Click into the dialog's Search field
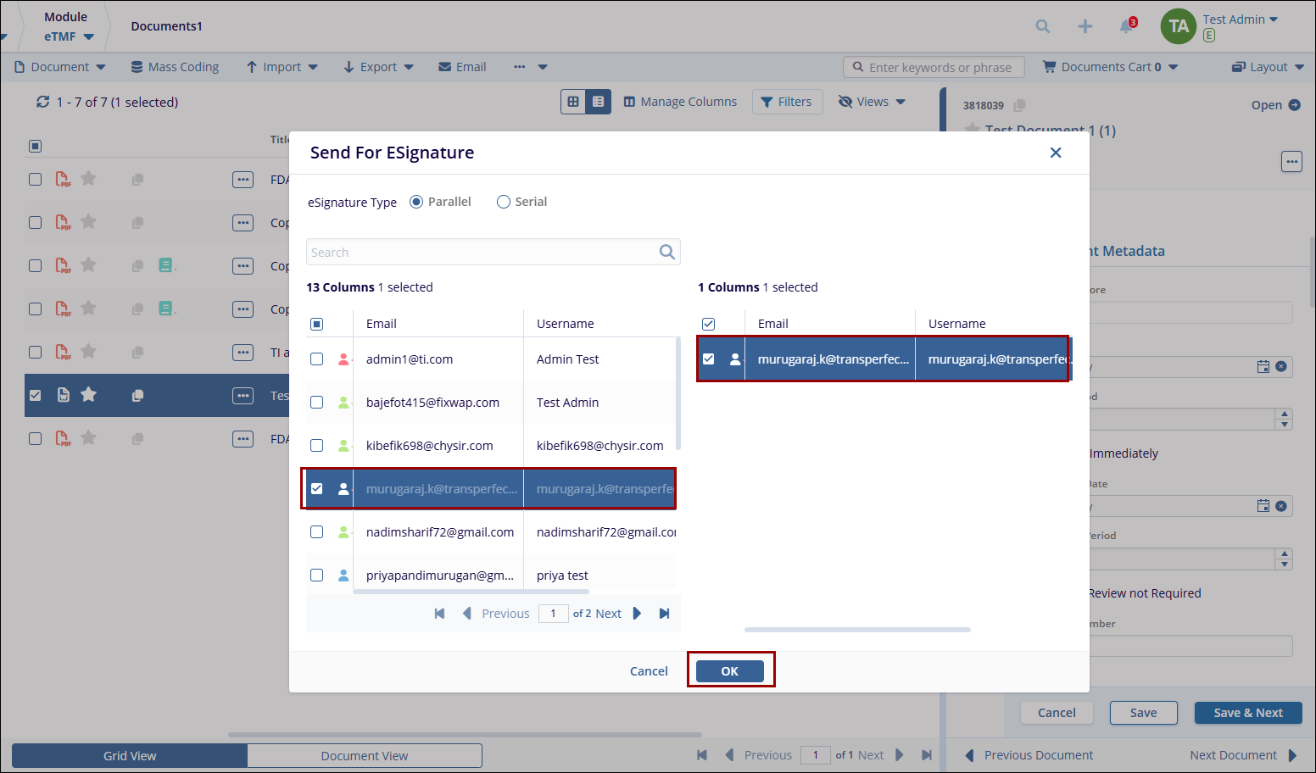1316x773 pixels. 482,253
